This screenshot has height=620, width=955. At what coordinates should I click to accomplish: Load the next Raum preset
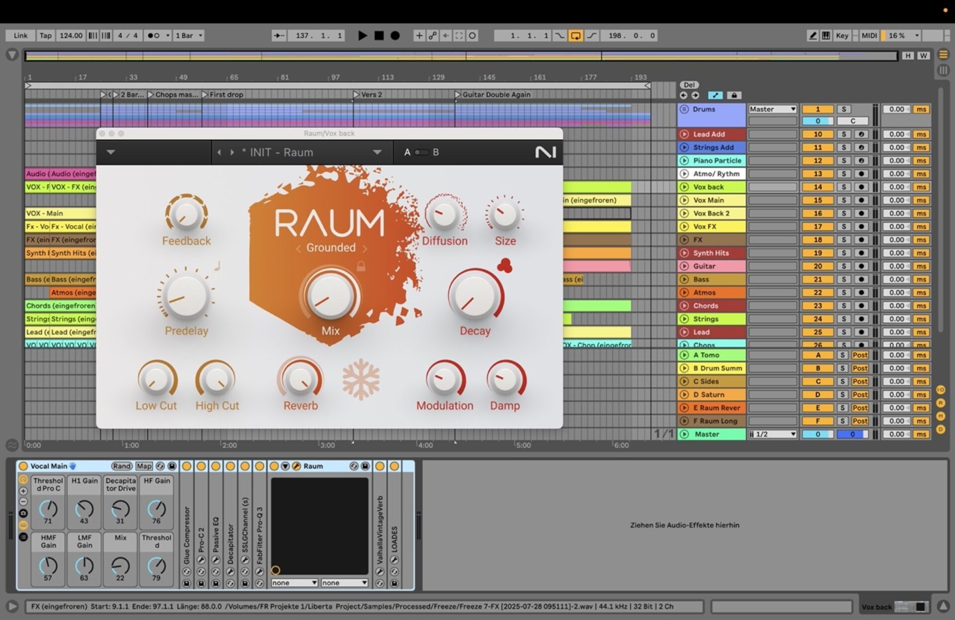coord(232,152)
